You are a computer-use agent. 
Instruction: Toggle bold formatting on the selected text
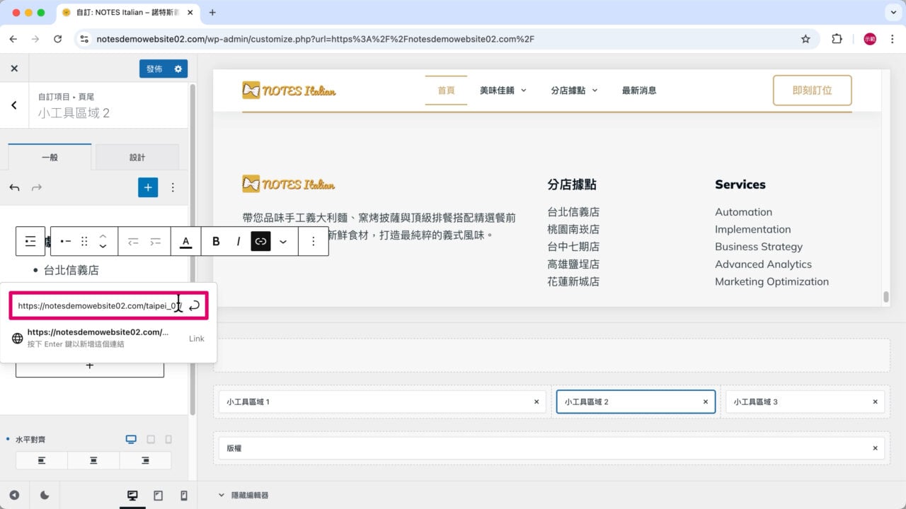point(216,241)
